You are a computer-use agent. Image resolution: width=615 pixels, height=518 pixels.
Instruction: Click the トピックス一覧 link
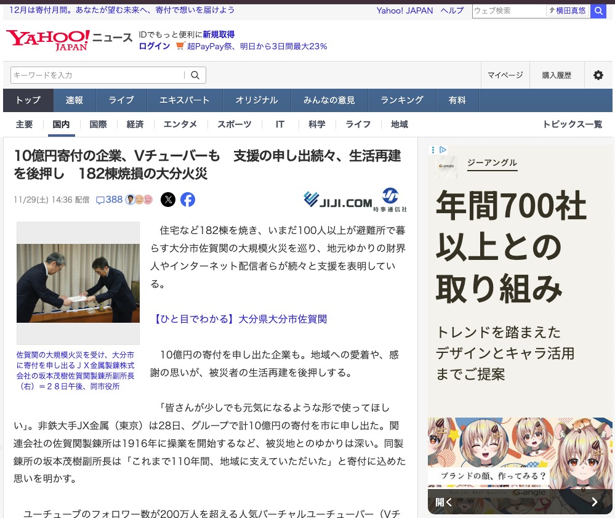point(572,124)
